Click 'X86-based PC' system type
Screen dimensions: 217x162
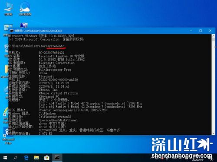[49, 96]
